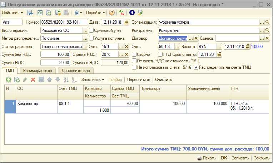Open the calendar picker beside Дата field
This screenshot has width=273, height=163.
click(x=126, y=22)
